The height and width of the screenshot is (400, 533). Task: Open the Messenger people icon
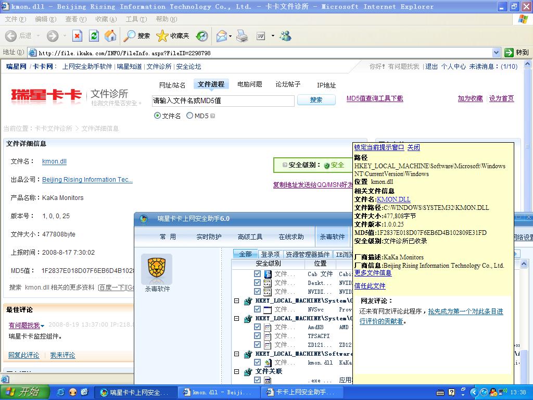click(285, 36)
